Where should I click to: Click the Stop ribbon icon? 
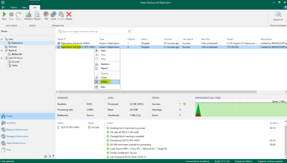click(x=11, y=16)
